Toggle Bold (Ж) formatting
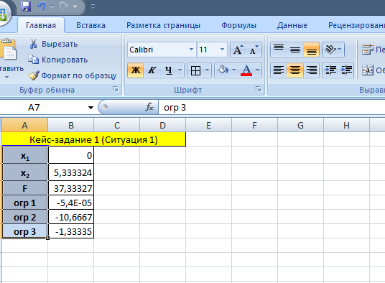The image size is (385, 283). coord(136,70)
